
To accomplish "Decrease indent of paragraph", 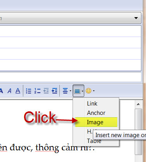I will pos(46,91).
